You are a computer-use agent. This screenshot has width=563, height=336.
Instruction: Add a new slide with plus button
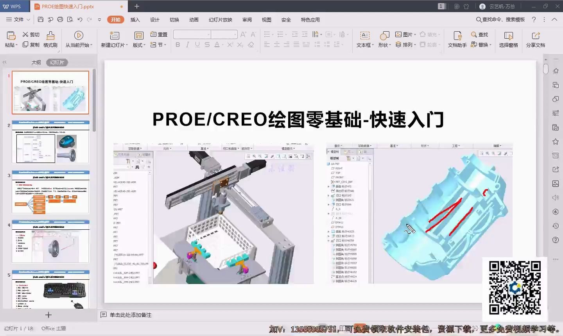click(48, 315)
